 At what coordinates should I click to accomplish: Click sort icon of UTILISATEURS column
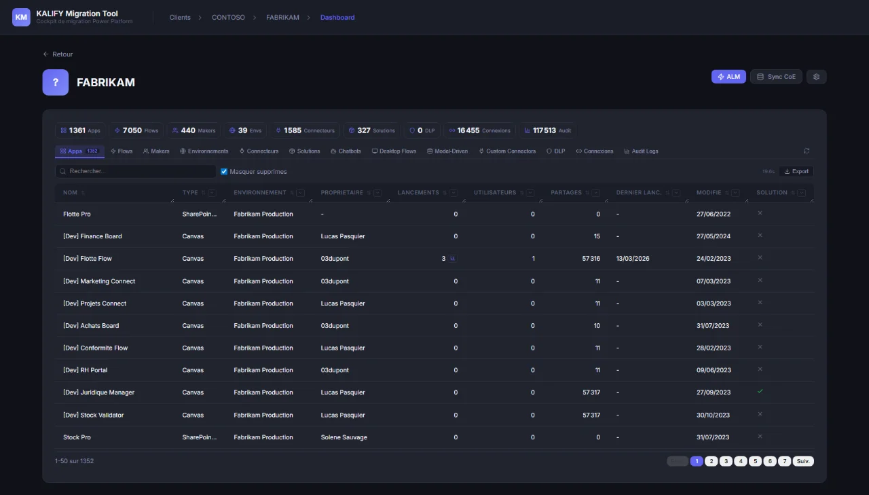click(521, 193)
